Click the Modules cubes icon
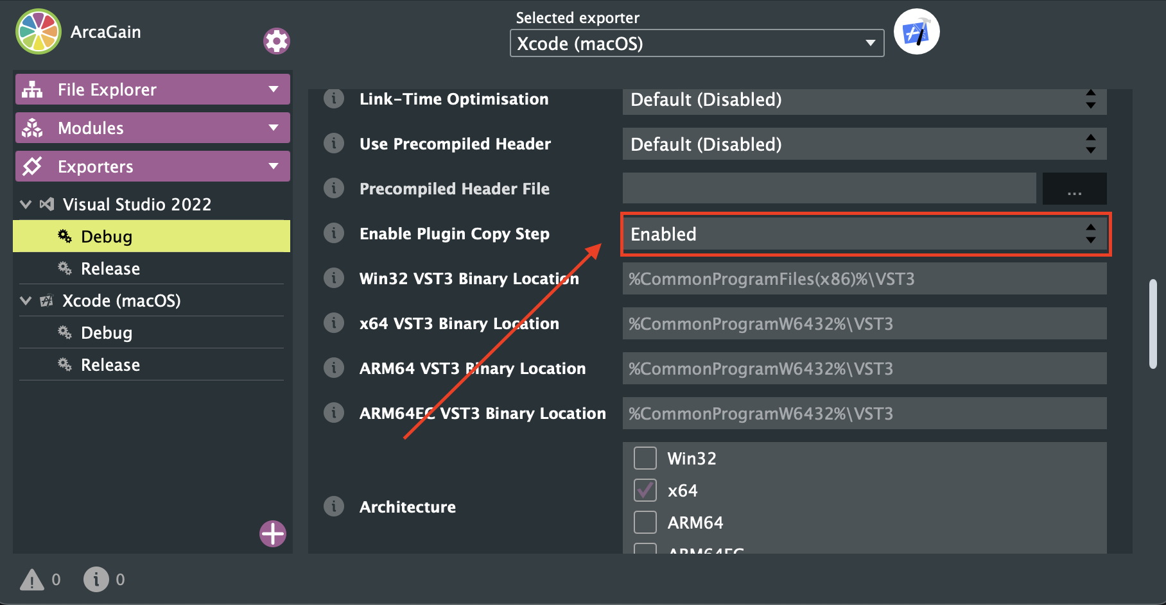This screenshot has width=1166, height=605. coord(32,128)
